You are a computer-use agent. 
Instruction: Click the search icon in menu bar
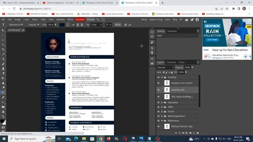(98, 19)
